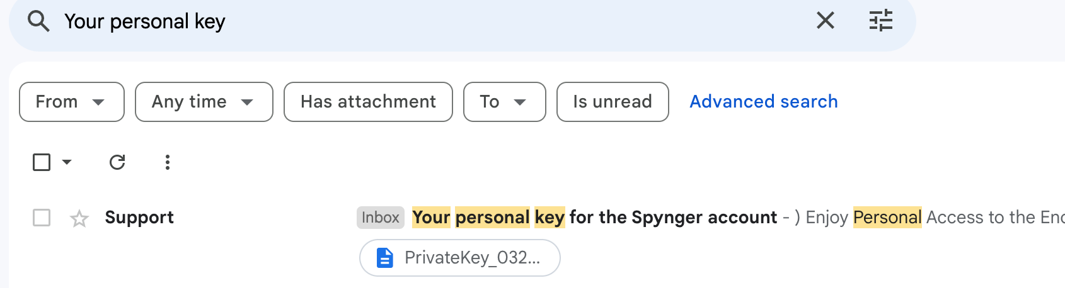The height and width of the screenshot is (288, 1065).
Task: Tick the select-all checkbox
Action: 42,162
